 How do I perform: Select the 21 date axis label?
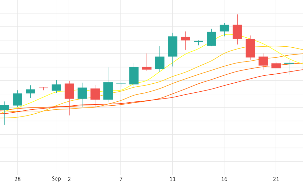[x=276, y=179]
